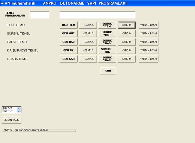The image size is (195, 143).
Task: Click the TEMEL PROGRAMLARI heading
Action: click(x=15, y=14)
